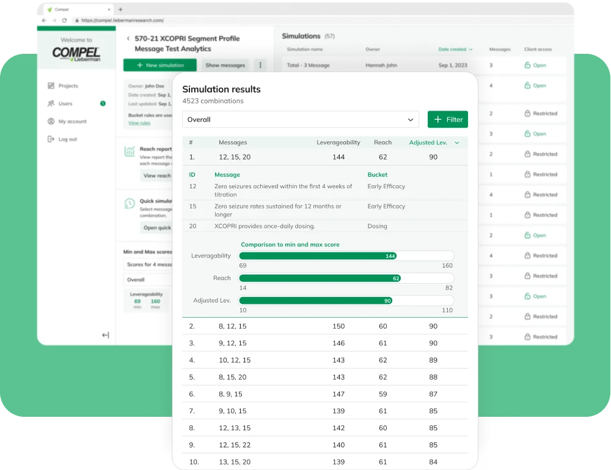Close the Compel browser tab
Screen dimensions: 611x470
pyautogui.click(x=109, y=9)
